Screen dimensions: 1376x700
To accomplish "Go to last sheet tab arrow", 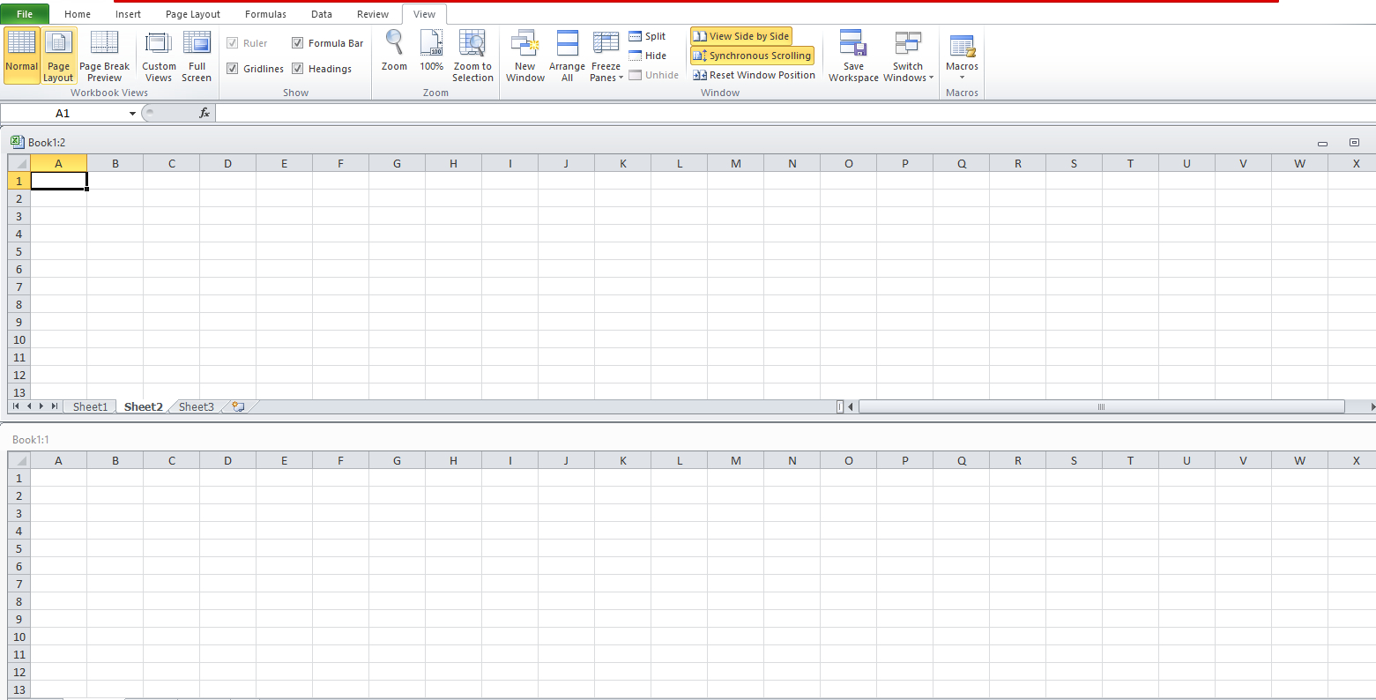I will click(55, 406).
